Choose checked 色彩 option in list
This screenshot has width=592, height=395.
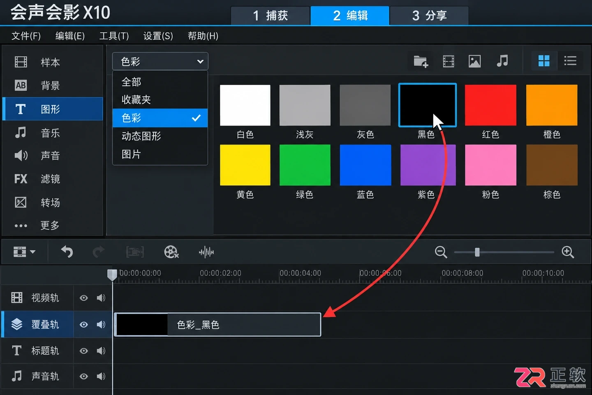pos(160,118)
